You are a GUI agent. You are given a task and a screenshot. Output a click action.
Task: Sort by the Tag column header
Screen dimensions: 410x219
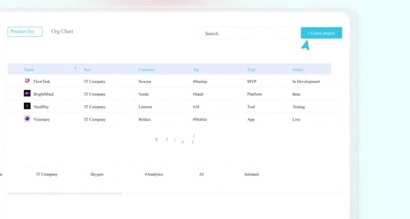point(196,70)
